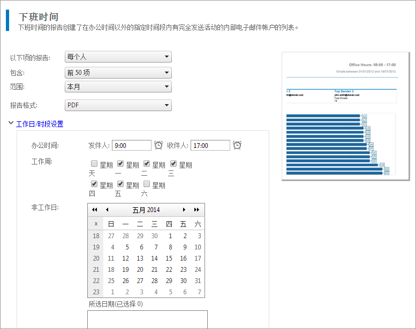The width and height of the screenshot is (416, 329).
Task: Expand the 本月 range dropdown
Action: 118,87
